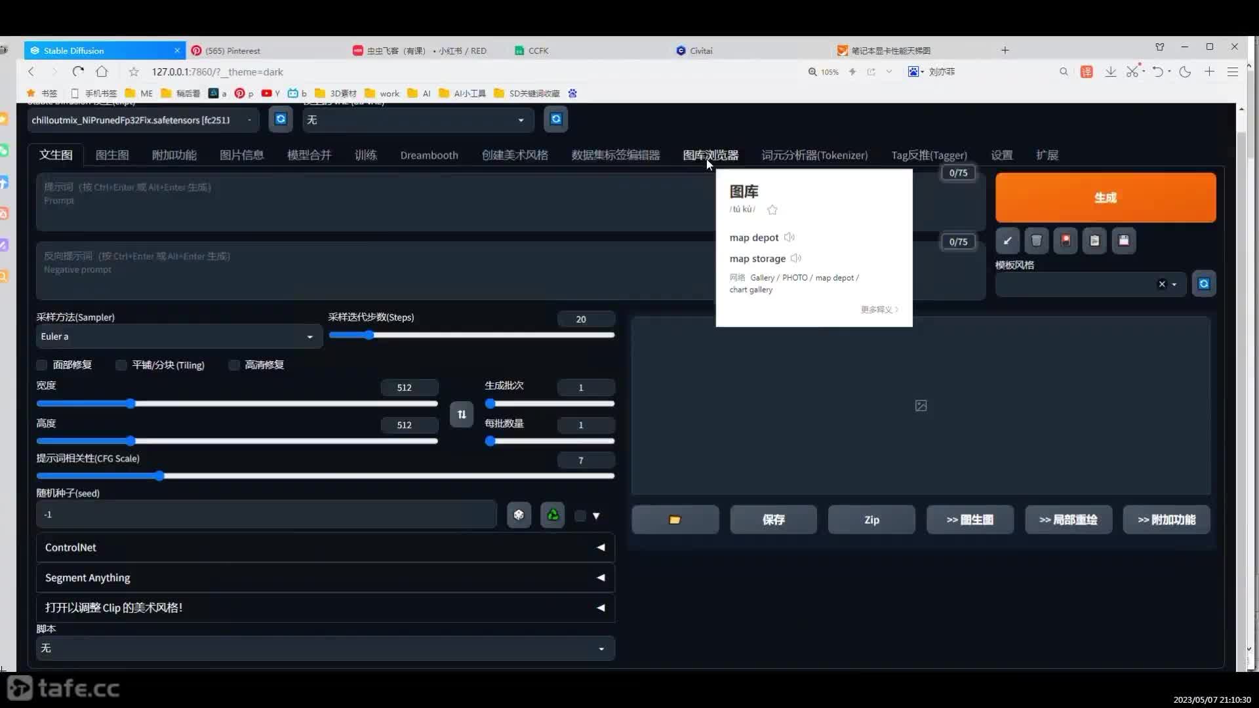
Task: Refresh the template styles list
Action: click(1204, 284)
